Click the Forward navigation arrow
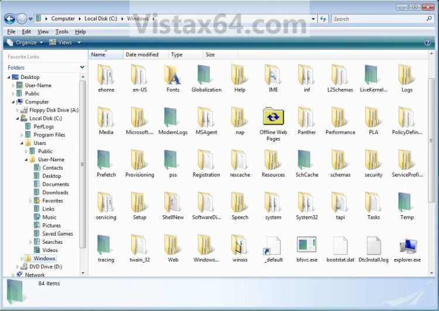Screen dimensions: 439x311 [22, 19]
